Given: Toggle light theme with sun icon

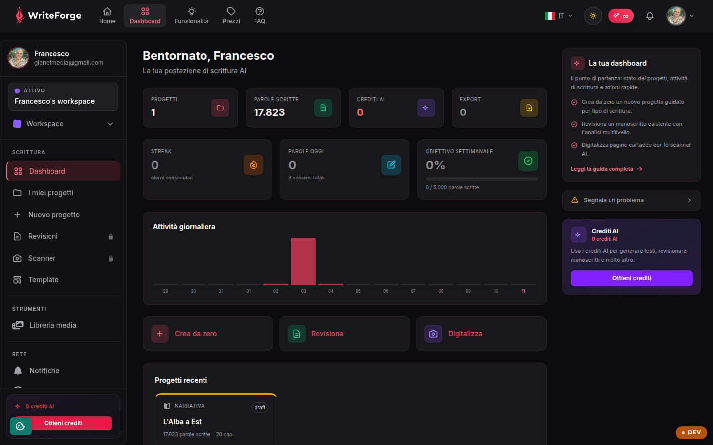Looking at the screenshot, I should [593, 16].
